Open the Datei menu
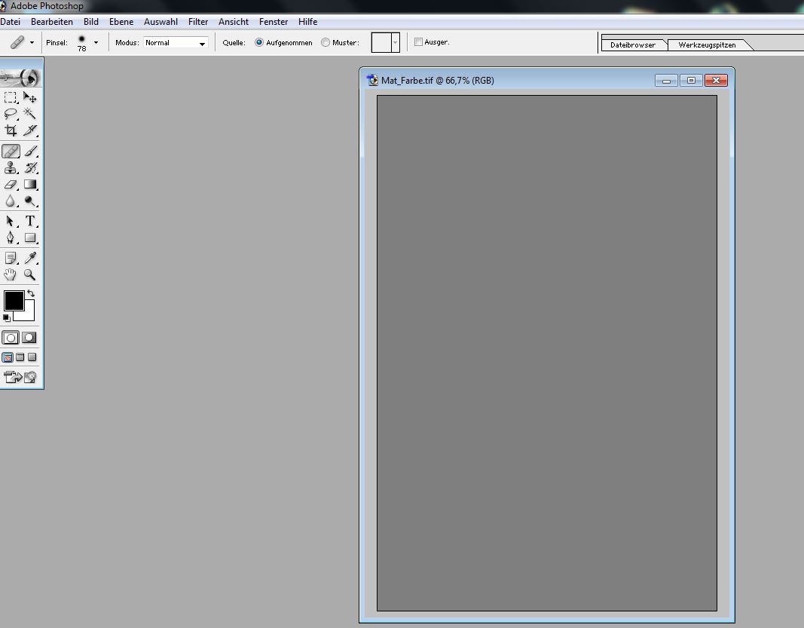 11,22
